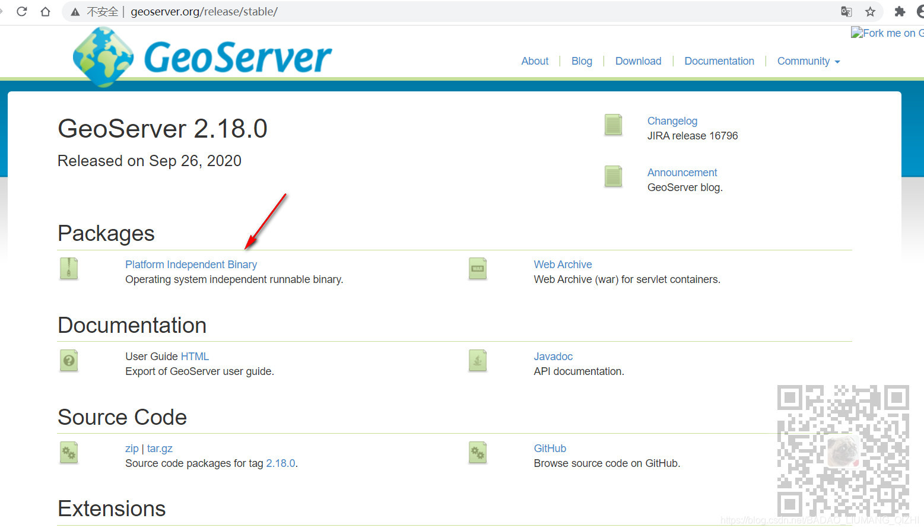The image size is (924, 531).
Task: Click 'Browse source code on GitHub.' text
Action: click(607, 463)
